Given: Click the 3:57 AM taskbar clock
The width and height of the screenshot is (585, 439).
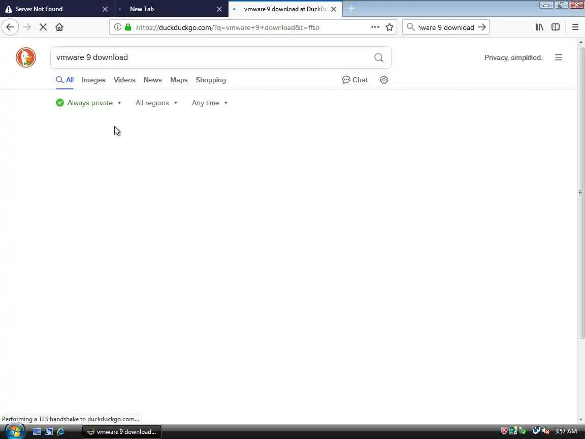Looking at the screenshot, I should [x=566, y=431].
